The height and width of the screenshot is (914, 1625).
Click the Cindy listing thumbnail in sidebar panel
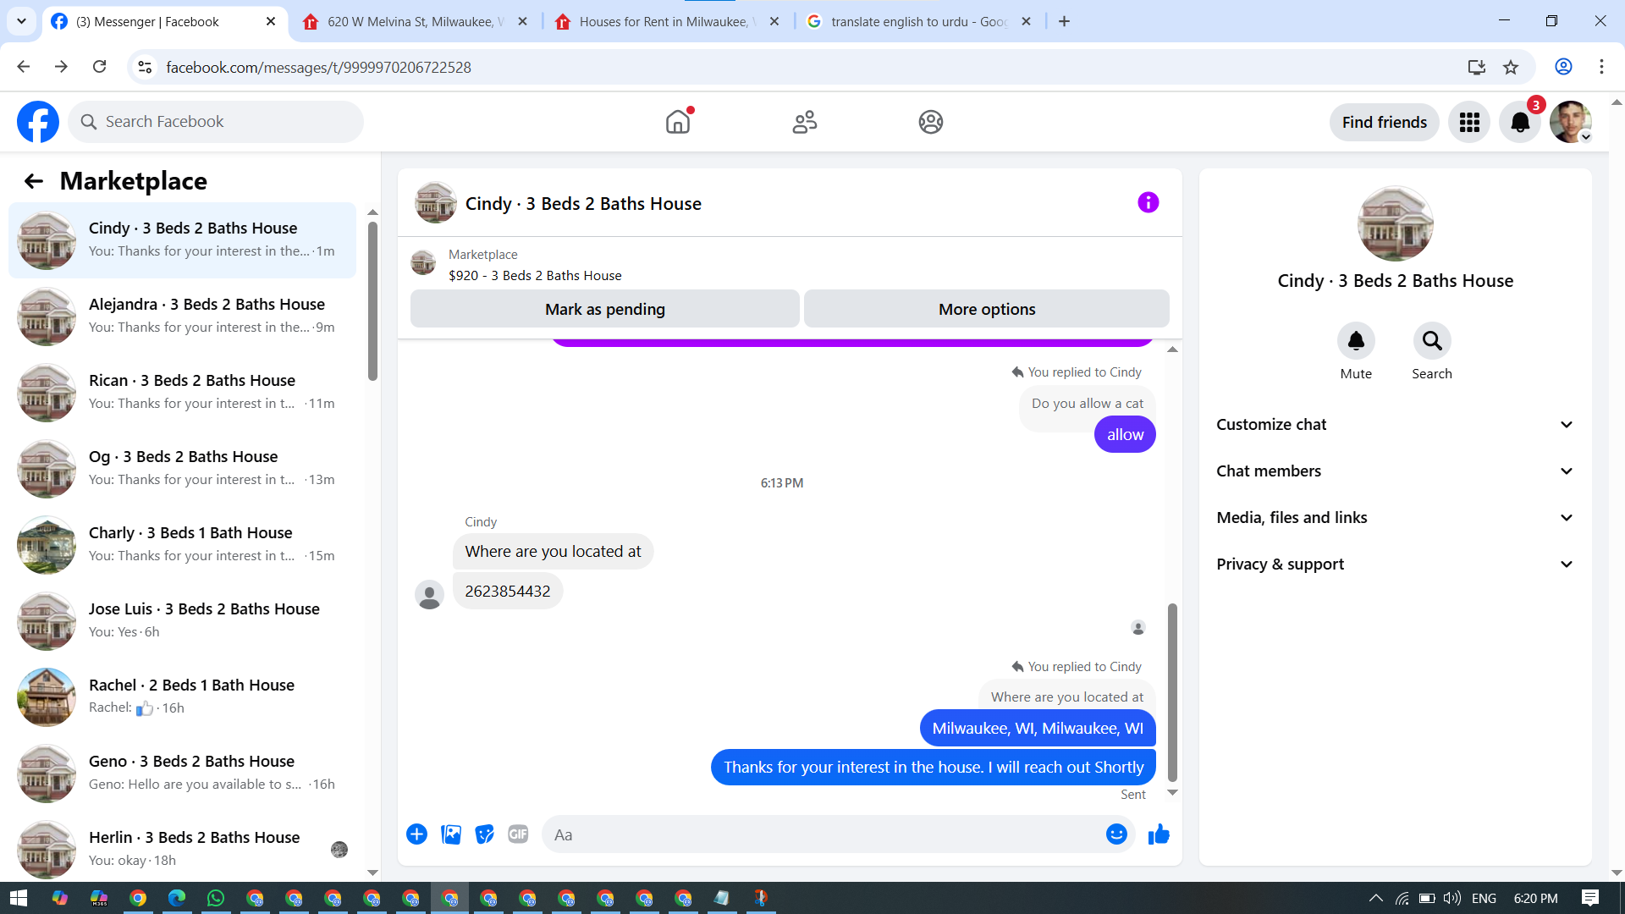coord(1395,224)
